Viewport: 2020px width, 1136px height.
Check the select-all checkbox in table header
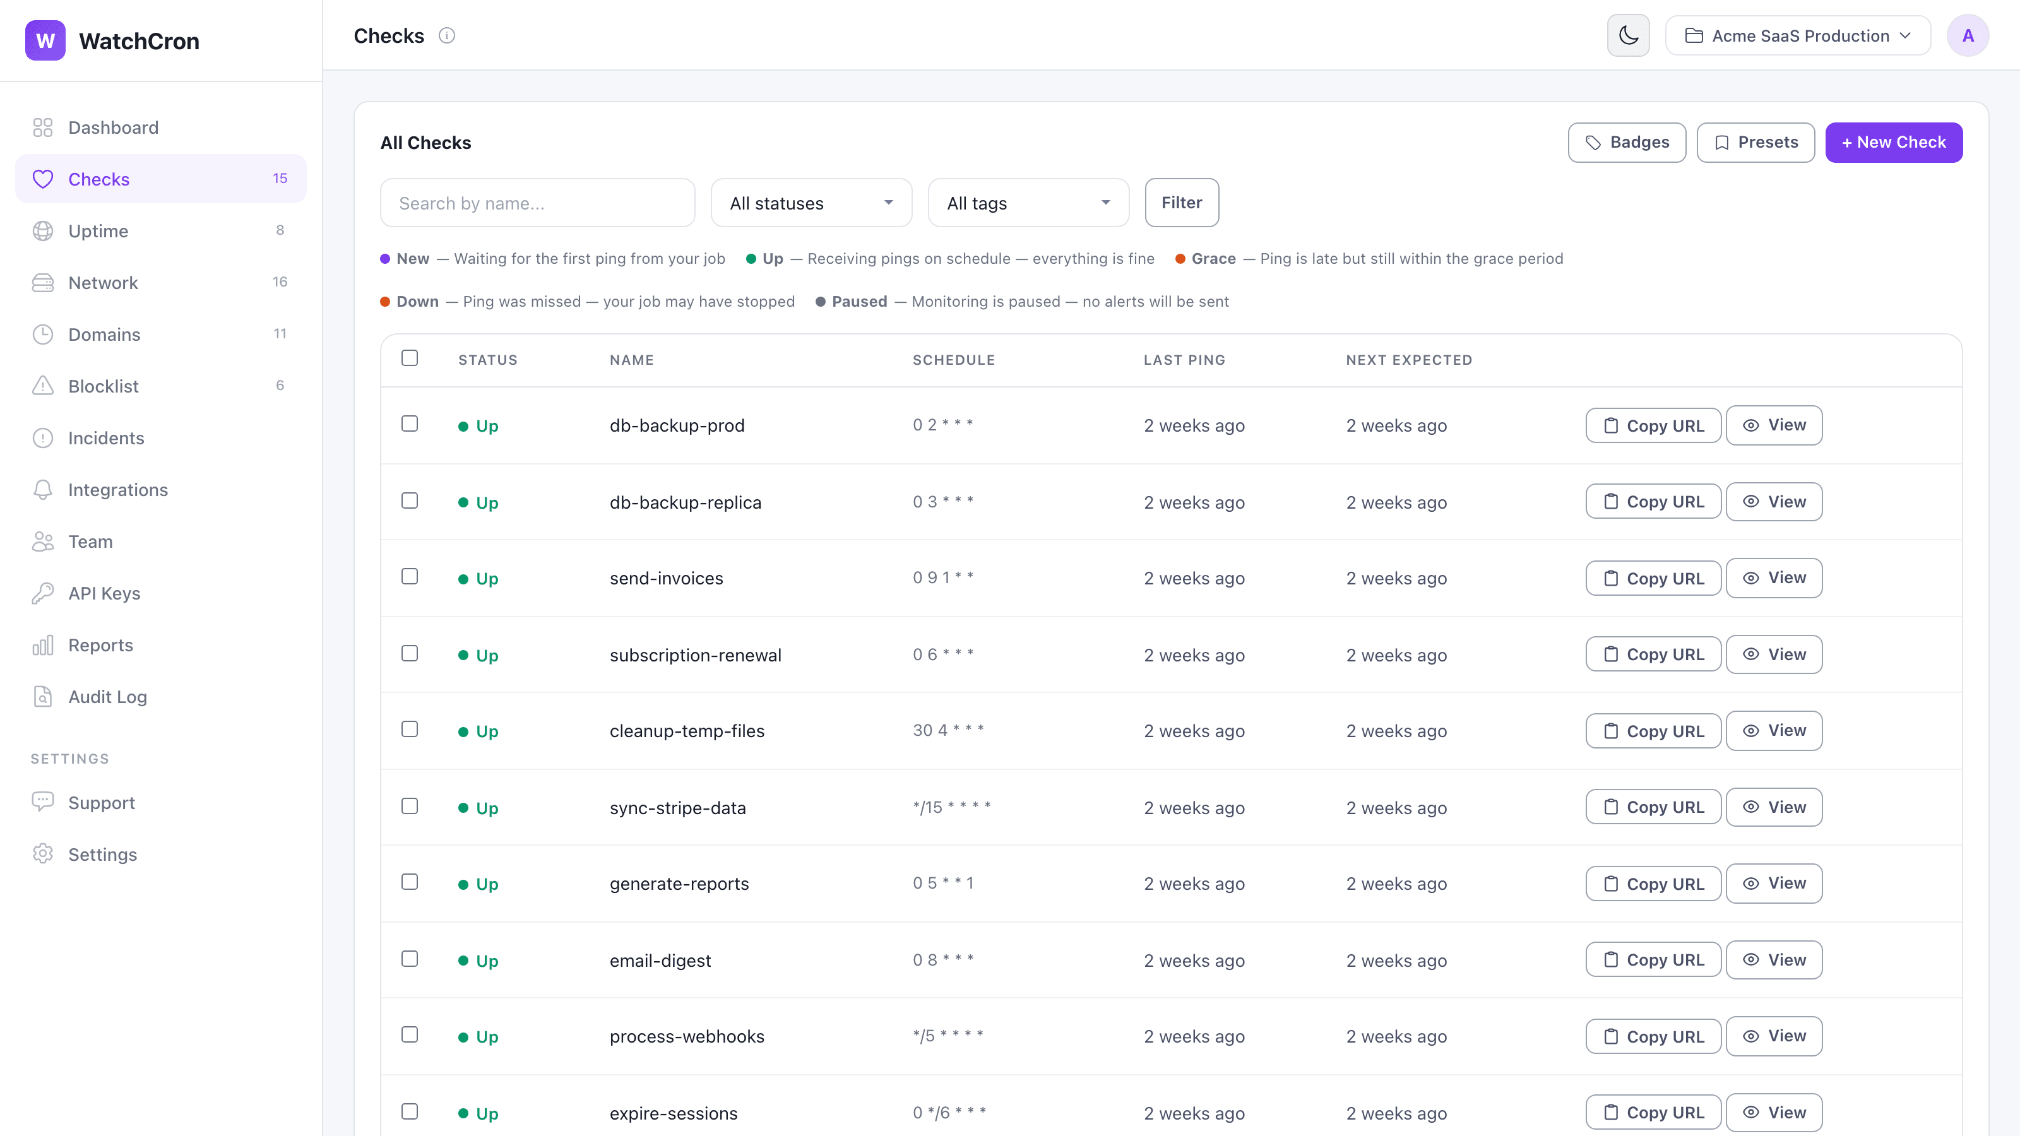(409, 358)
